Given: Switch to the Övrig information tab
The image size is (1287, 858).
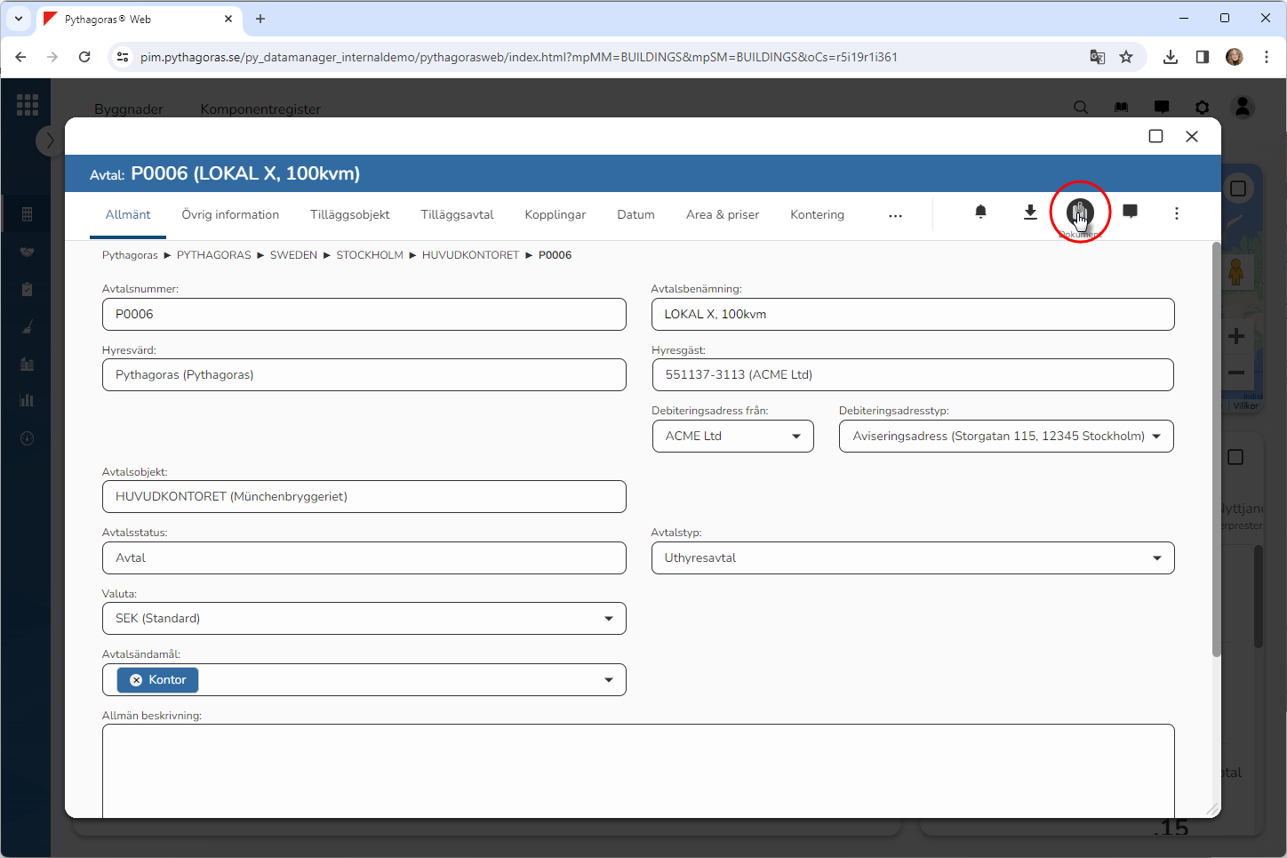Looking at the screenshot, I should coord(230,215).
